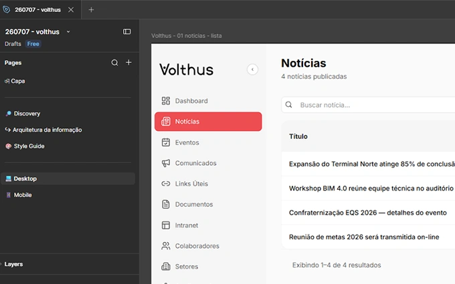This screenshot has width=455, height=284.
Task: Select the frame label Volthus - 01 notícias - lista
Action: (x=186, y=35)
